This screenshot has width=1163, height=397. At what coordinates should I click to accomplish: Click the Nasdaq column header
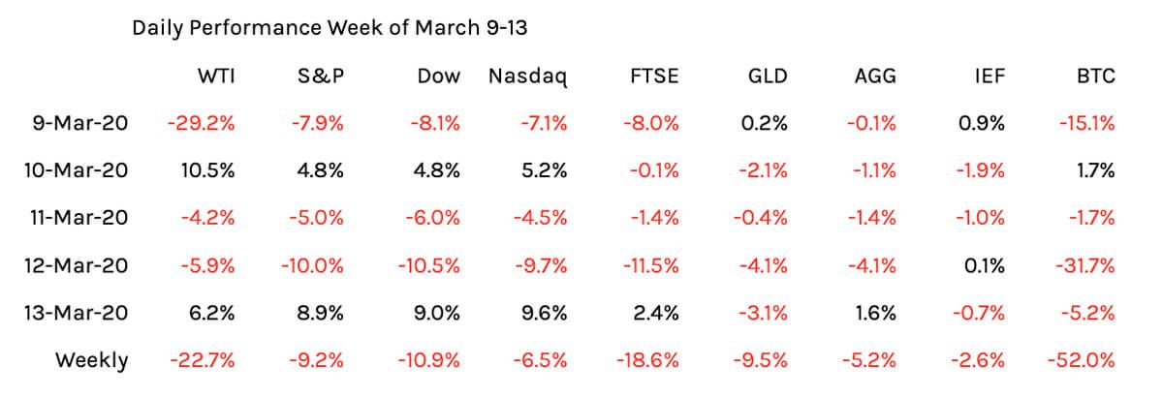coord(528,76)
